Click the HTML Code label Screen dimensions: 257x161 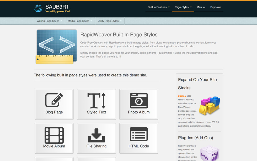pos(139,146)
